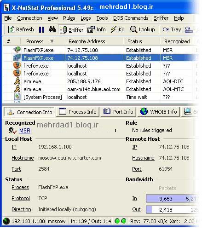Click the Remote Host Port link
The image size is (202, 230).
pos(137,169)
